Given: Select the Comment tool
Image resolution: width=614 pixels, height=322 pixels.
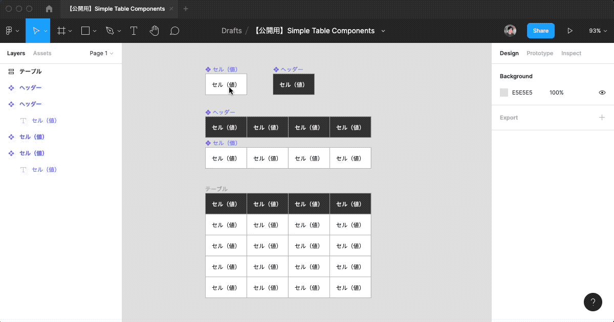Looking at the screenshot, I should tap(174, 31).
